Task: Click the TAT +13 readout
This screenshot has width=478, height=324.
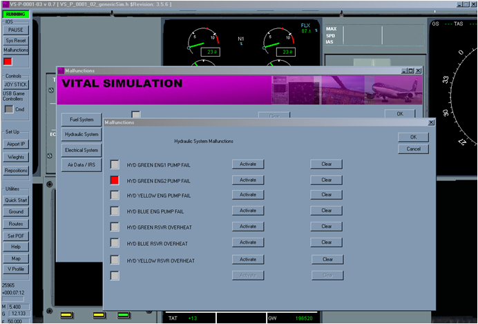Action: (192, 318)
